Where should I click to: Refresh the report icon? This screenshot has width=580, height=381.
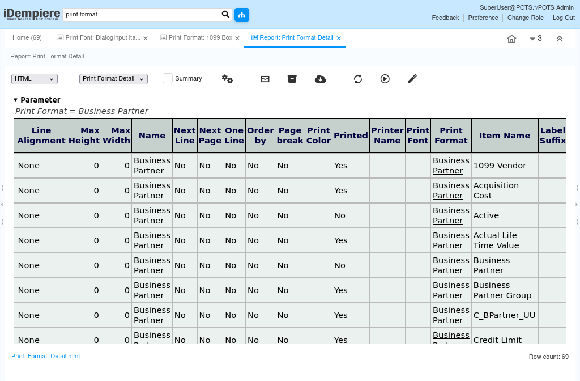click(x=358, y=79)
